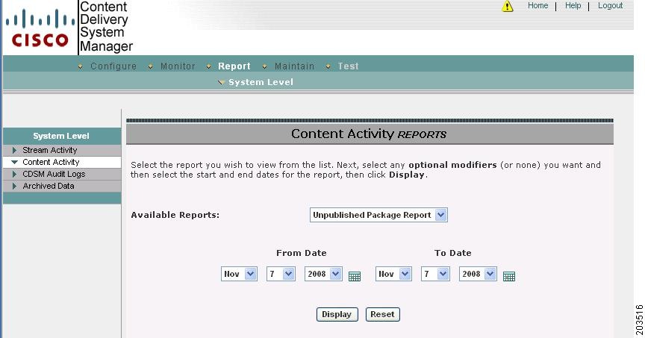Open the Monitor menu
Screen dimensions: 645x338
(x=178, y=66)
